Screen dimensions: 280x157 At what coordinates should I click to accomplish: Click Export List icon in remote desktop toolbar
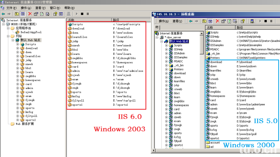pyautogui.click(x=235, y=21)
